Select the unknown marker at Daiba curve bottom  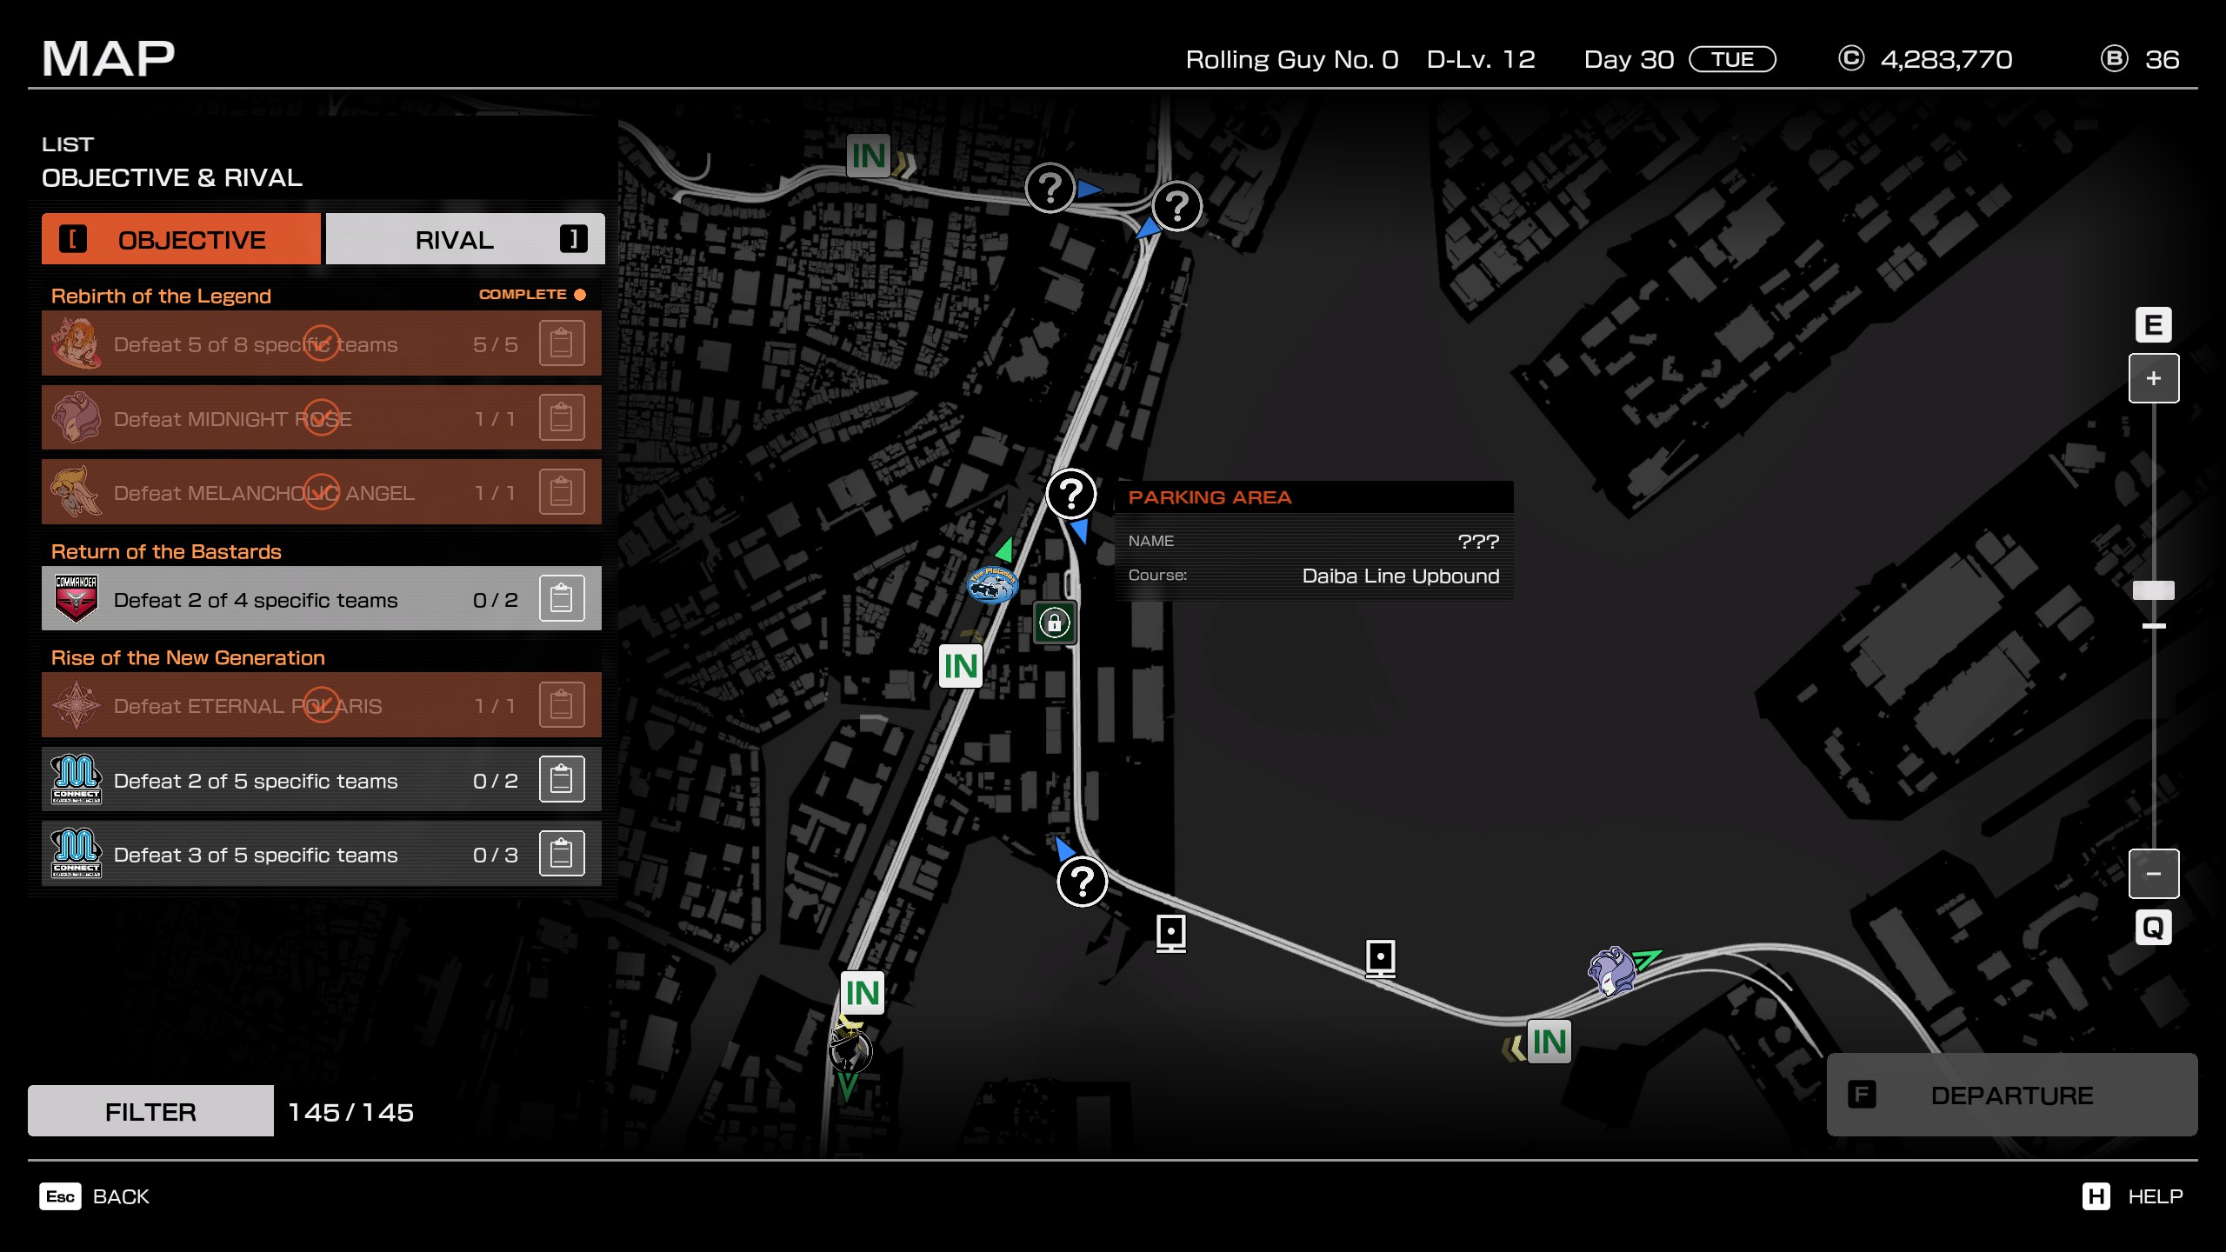click(x=1082, y=882)
